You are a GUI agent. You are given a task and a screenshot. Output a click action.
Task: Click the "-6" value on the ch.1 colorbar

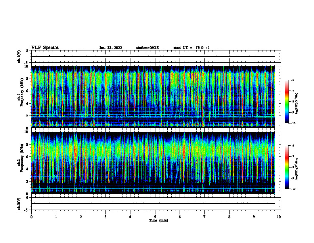click(x=293, y=80)
